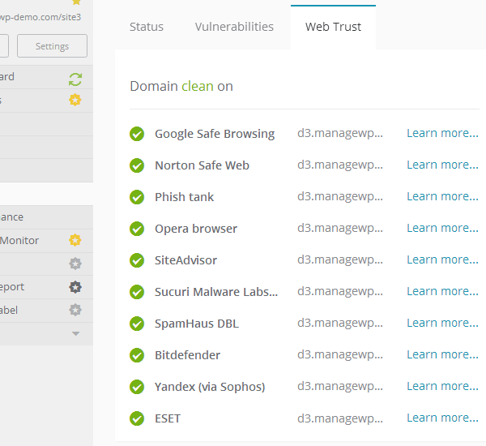Screen dimensions: 486x446
Task: Open Learn more for Yandex (via Sophos)
Action: click(442, 387)
